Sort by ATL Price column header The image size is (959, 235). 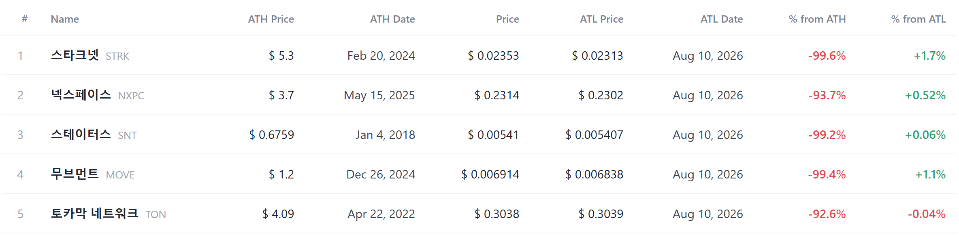[x=601, y=19]
